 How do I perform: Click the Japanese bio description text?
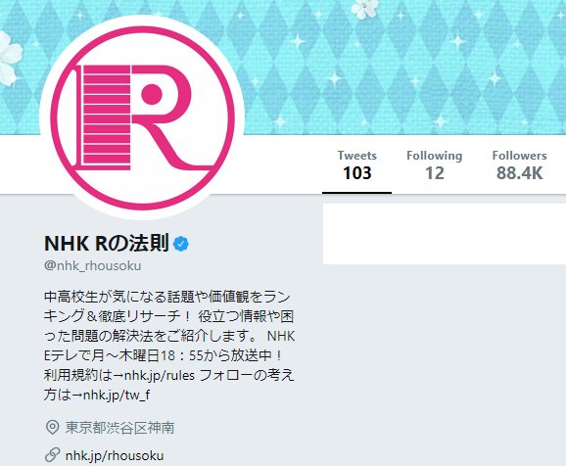[x=169, y=346]
